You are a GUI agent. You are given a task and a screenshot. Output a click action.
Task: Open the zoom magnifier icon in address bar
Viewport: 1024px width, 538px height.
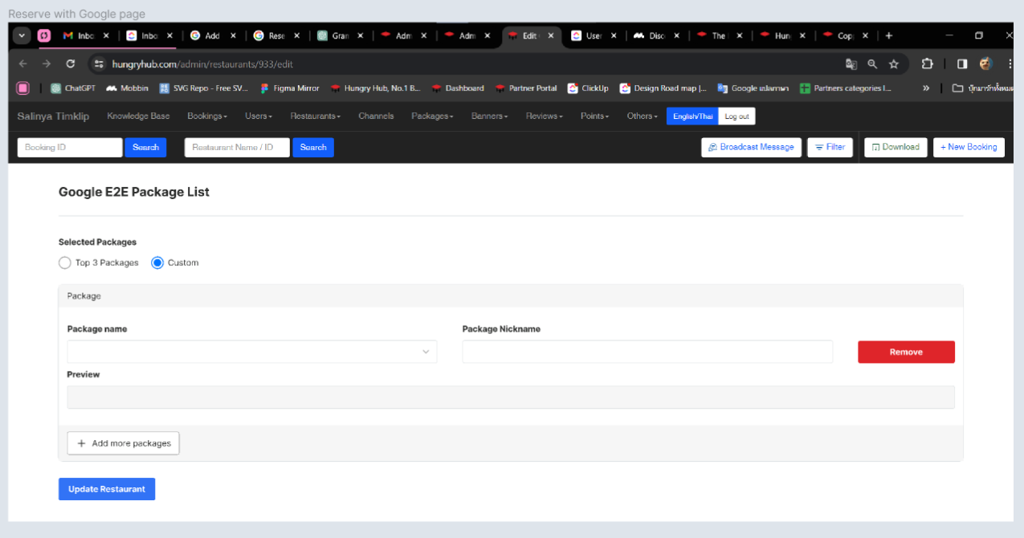[872, 64]
